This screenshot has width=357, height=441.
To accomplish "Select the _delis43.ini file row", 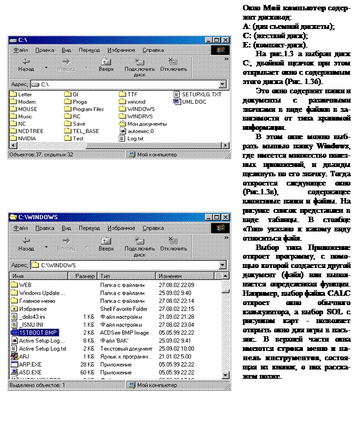I will tap(115, 317).
